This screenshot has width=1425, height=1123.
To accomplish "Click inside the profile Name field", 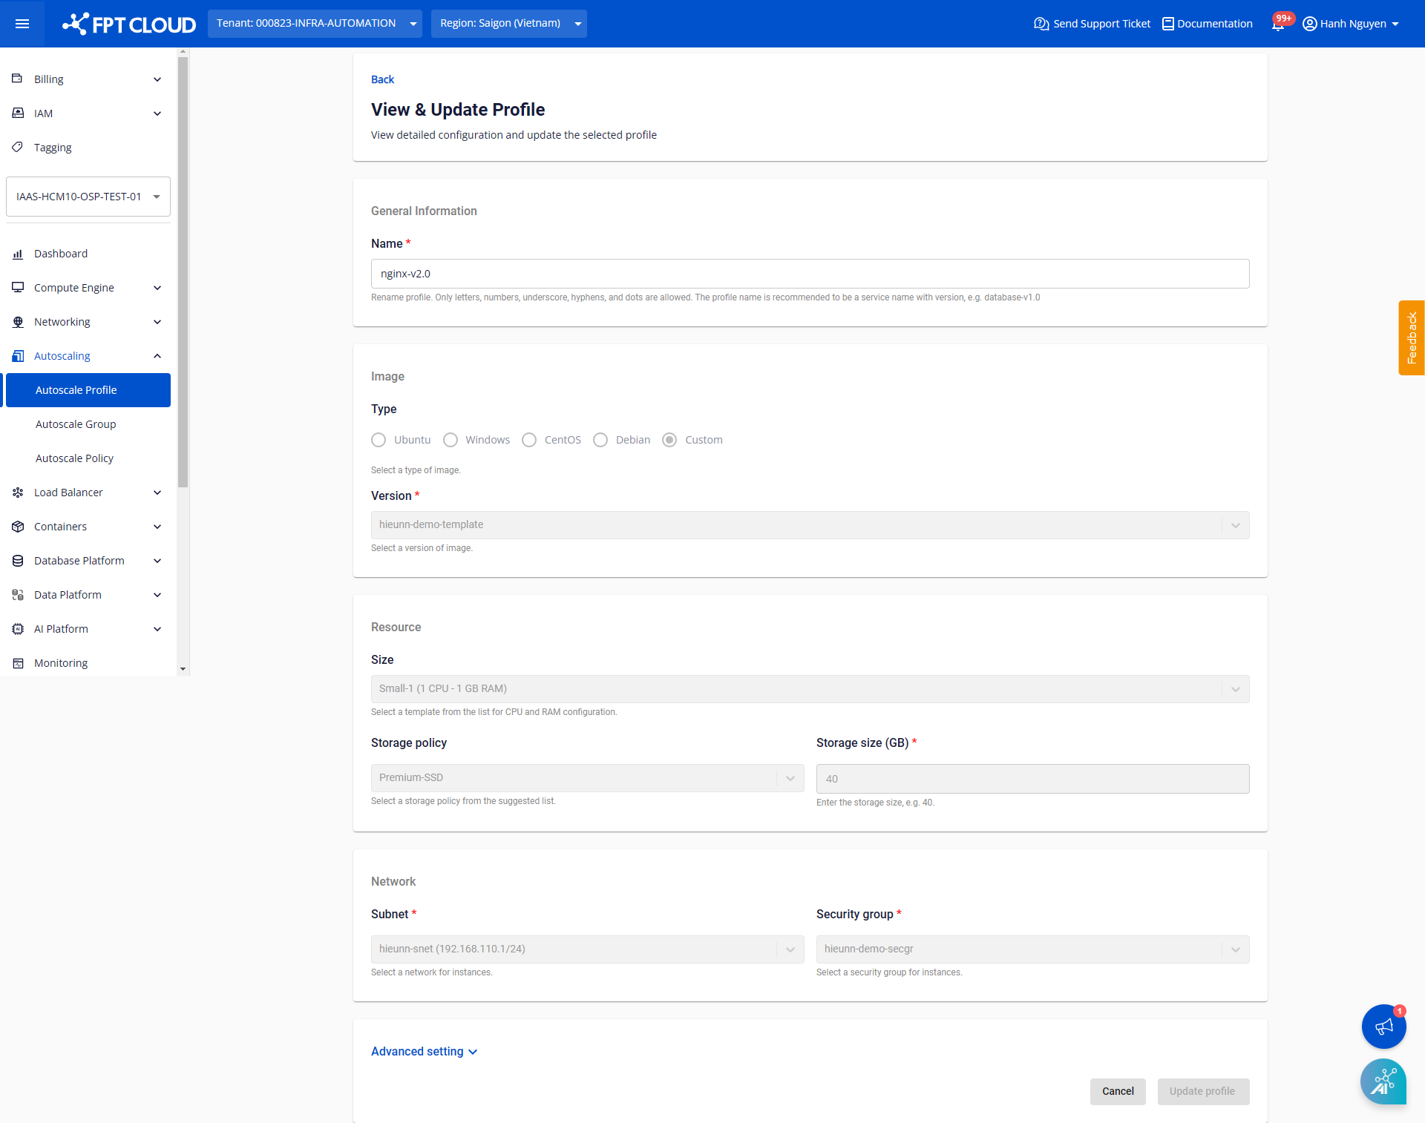I will [x=809, y=273].
